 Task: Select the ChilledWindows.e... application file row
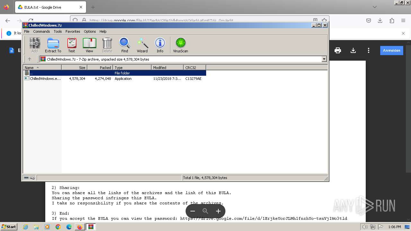(115, 79)
